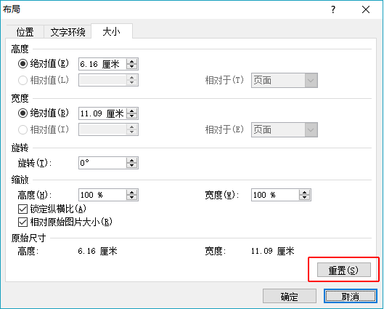Screen dimensions: 384x309
Task: Select 相对值(L) radio under 高度
Action: [x=44, y=80]
